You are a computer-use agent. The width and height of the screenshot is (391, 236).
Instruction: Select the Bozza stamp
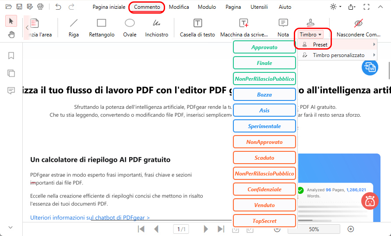[x=264, y=95]
